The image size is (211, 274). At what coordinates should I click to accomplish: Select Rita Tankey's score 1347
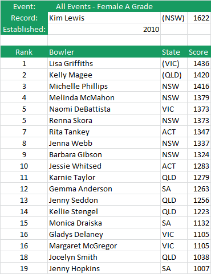[199, 132]
